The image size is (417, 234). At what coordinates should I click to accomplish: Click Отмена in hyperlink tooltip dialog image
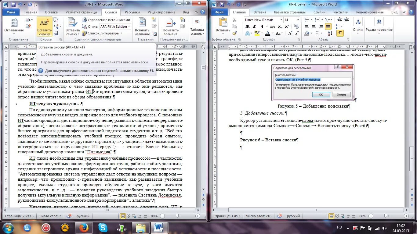click(341, 94)
